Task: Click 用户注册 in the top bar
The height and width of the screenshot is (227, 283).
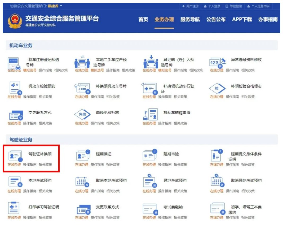Action: (190, 6)
